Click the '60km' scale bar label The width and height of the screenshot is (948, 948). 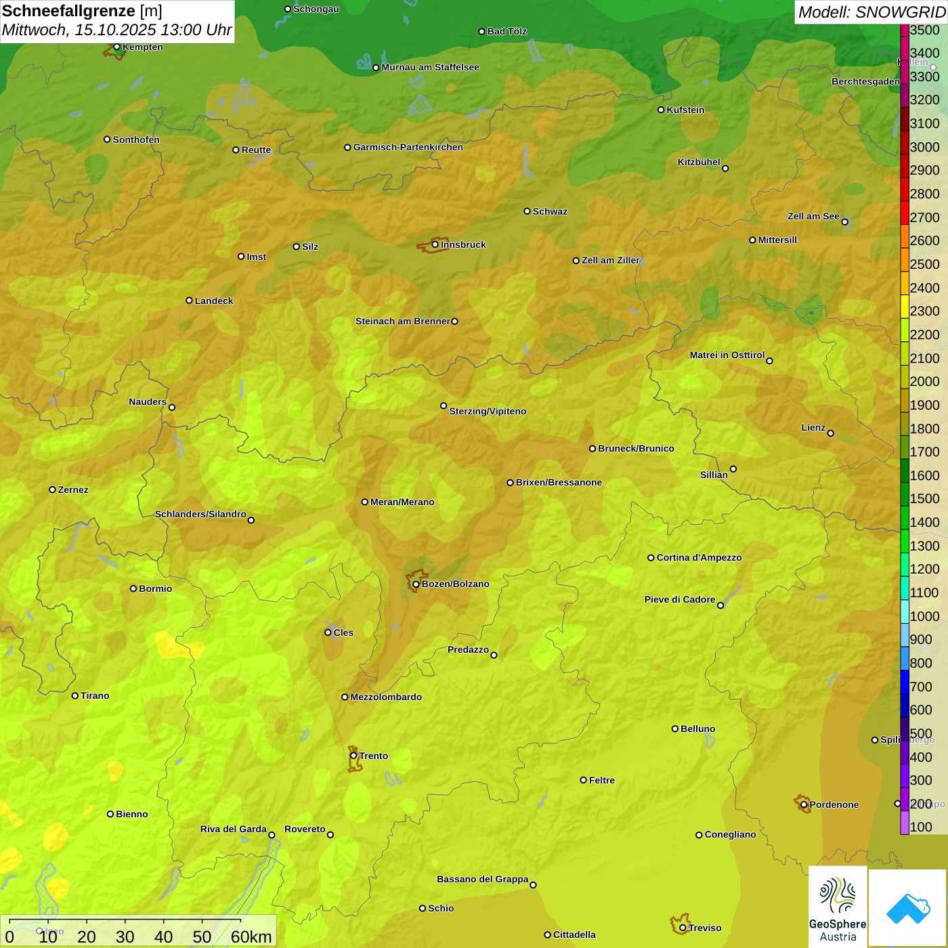click(251, 936)
